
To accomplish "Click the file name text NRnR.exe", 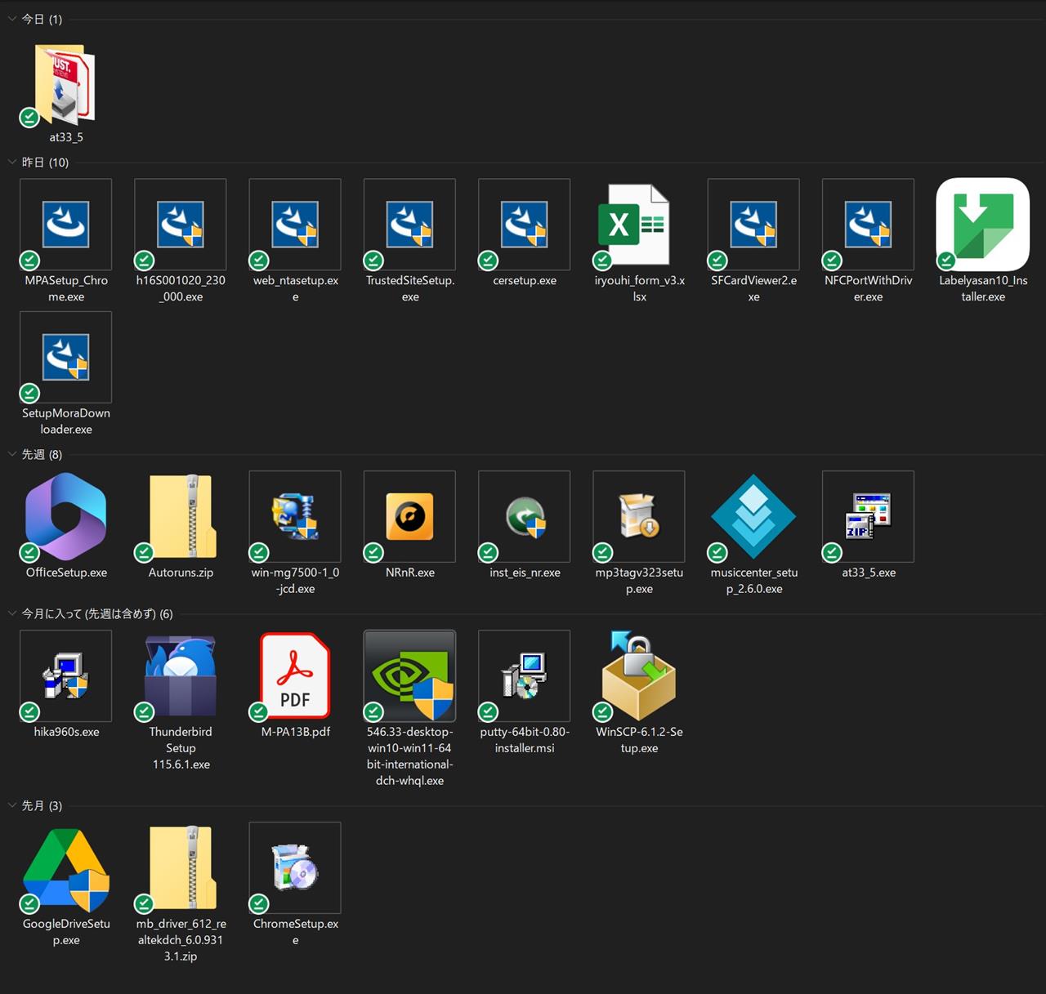I will tap(410, 573).
